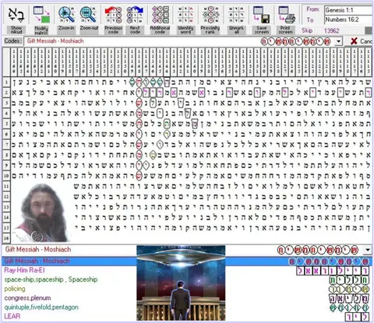
Task: Click the Skip value 13962
Action: 331,31
